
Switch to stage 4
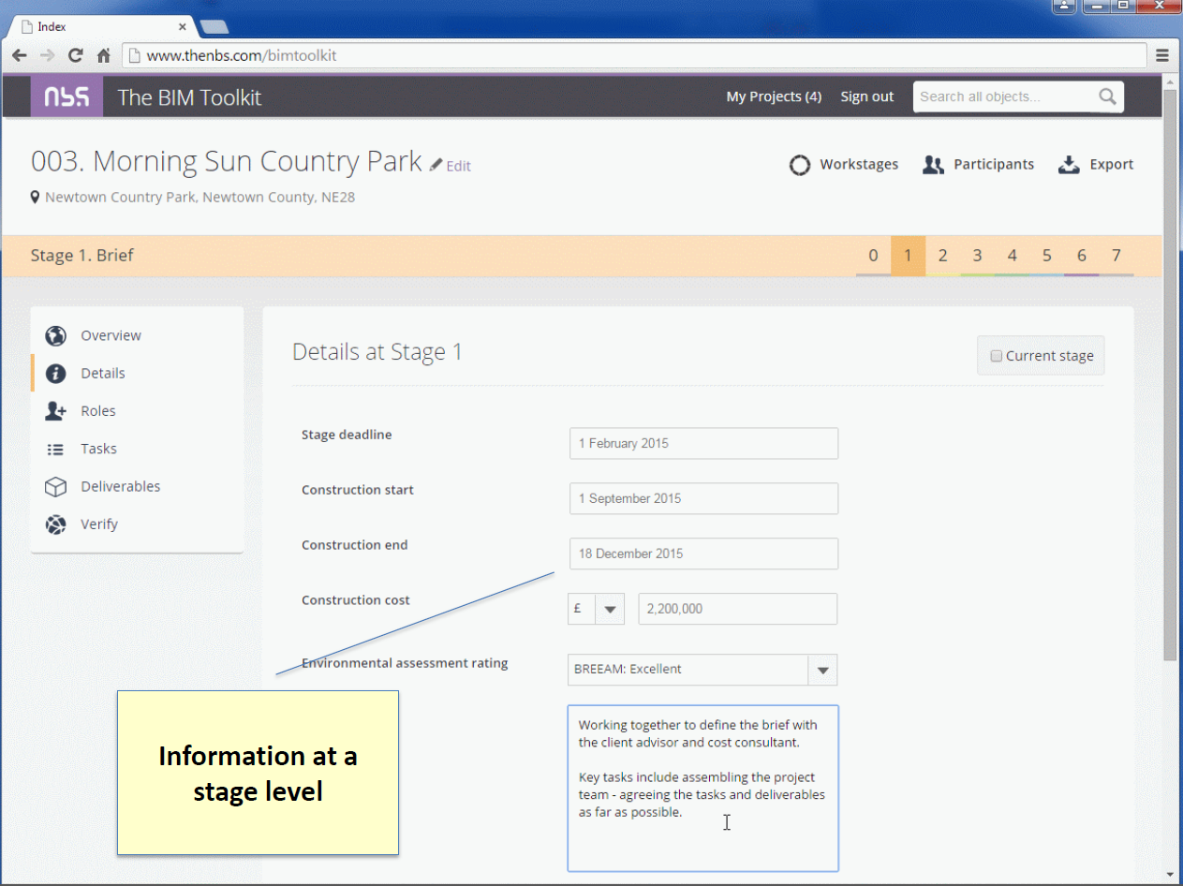[1012, 256]
